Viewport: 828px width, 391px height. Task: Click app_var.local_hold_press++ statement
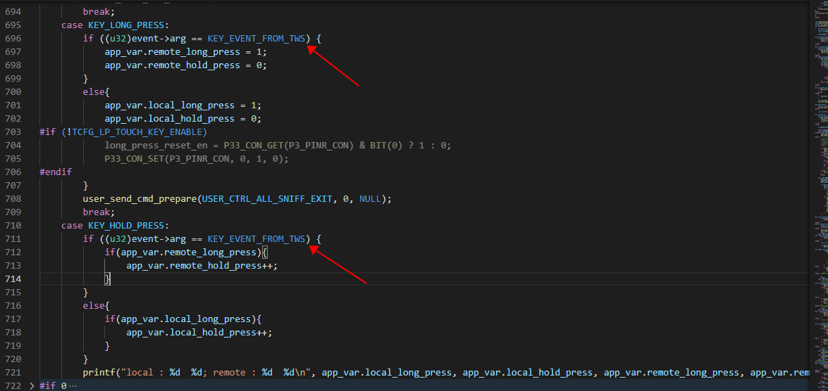(x=199, y=332)
